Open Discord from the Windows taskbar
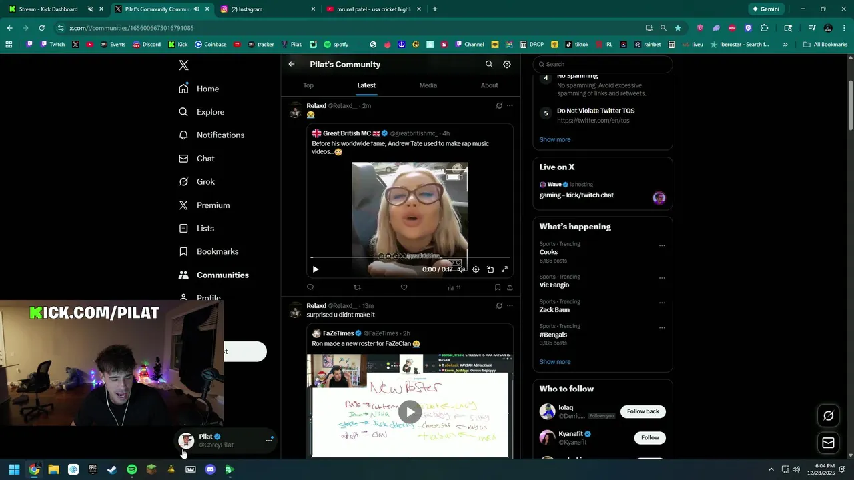854x480 pixels. coord(210,469)
